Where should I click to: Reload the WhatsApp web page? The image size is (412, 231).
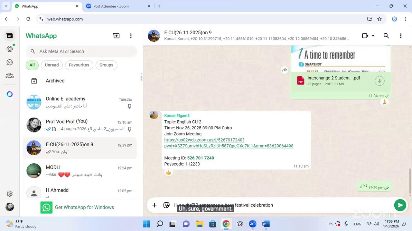(28, 19)
